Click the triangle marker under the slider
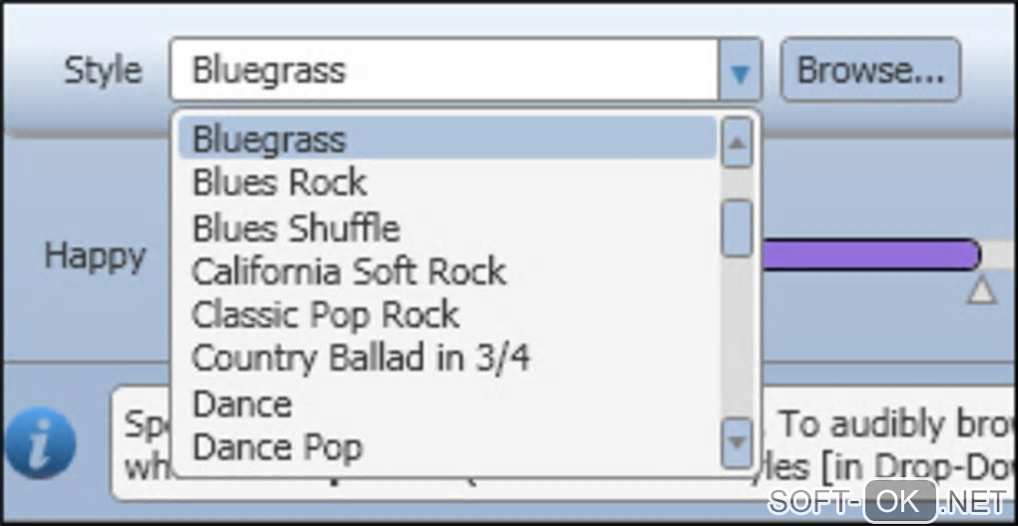This screenshot has height=526, width=1018. tap(982, 290)
